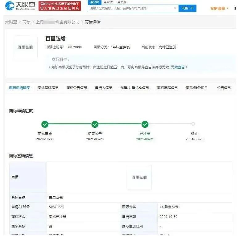
Task: Open 商标公告信息 tab
Action: tap(77, 88)
